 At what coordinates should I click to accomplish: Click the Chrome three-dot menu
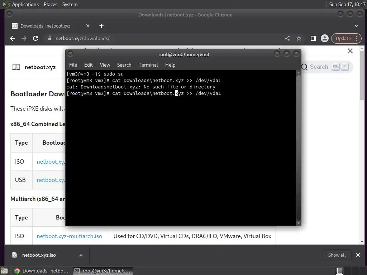tap(357, 38)
